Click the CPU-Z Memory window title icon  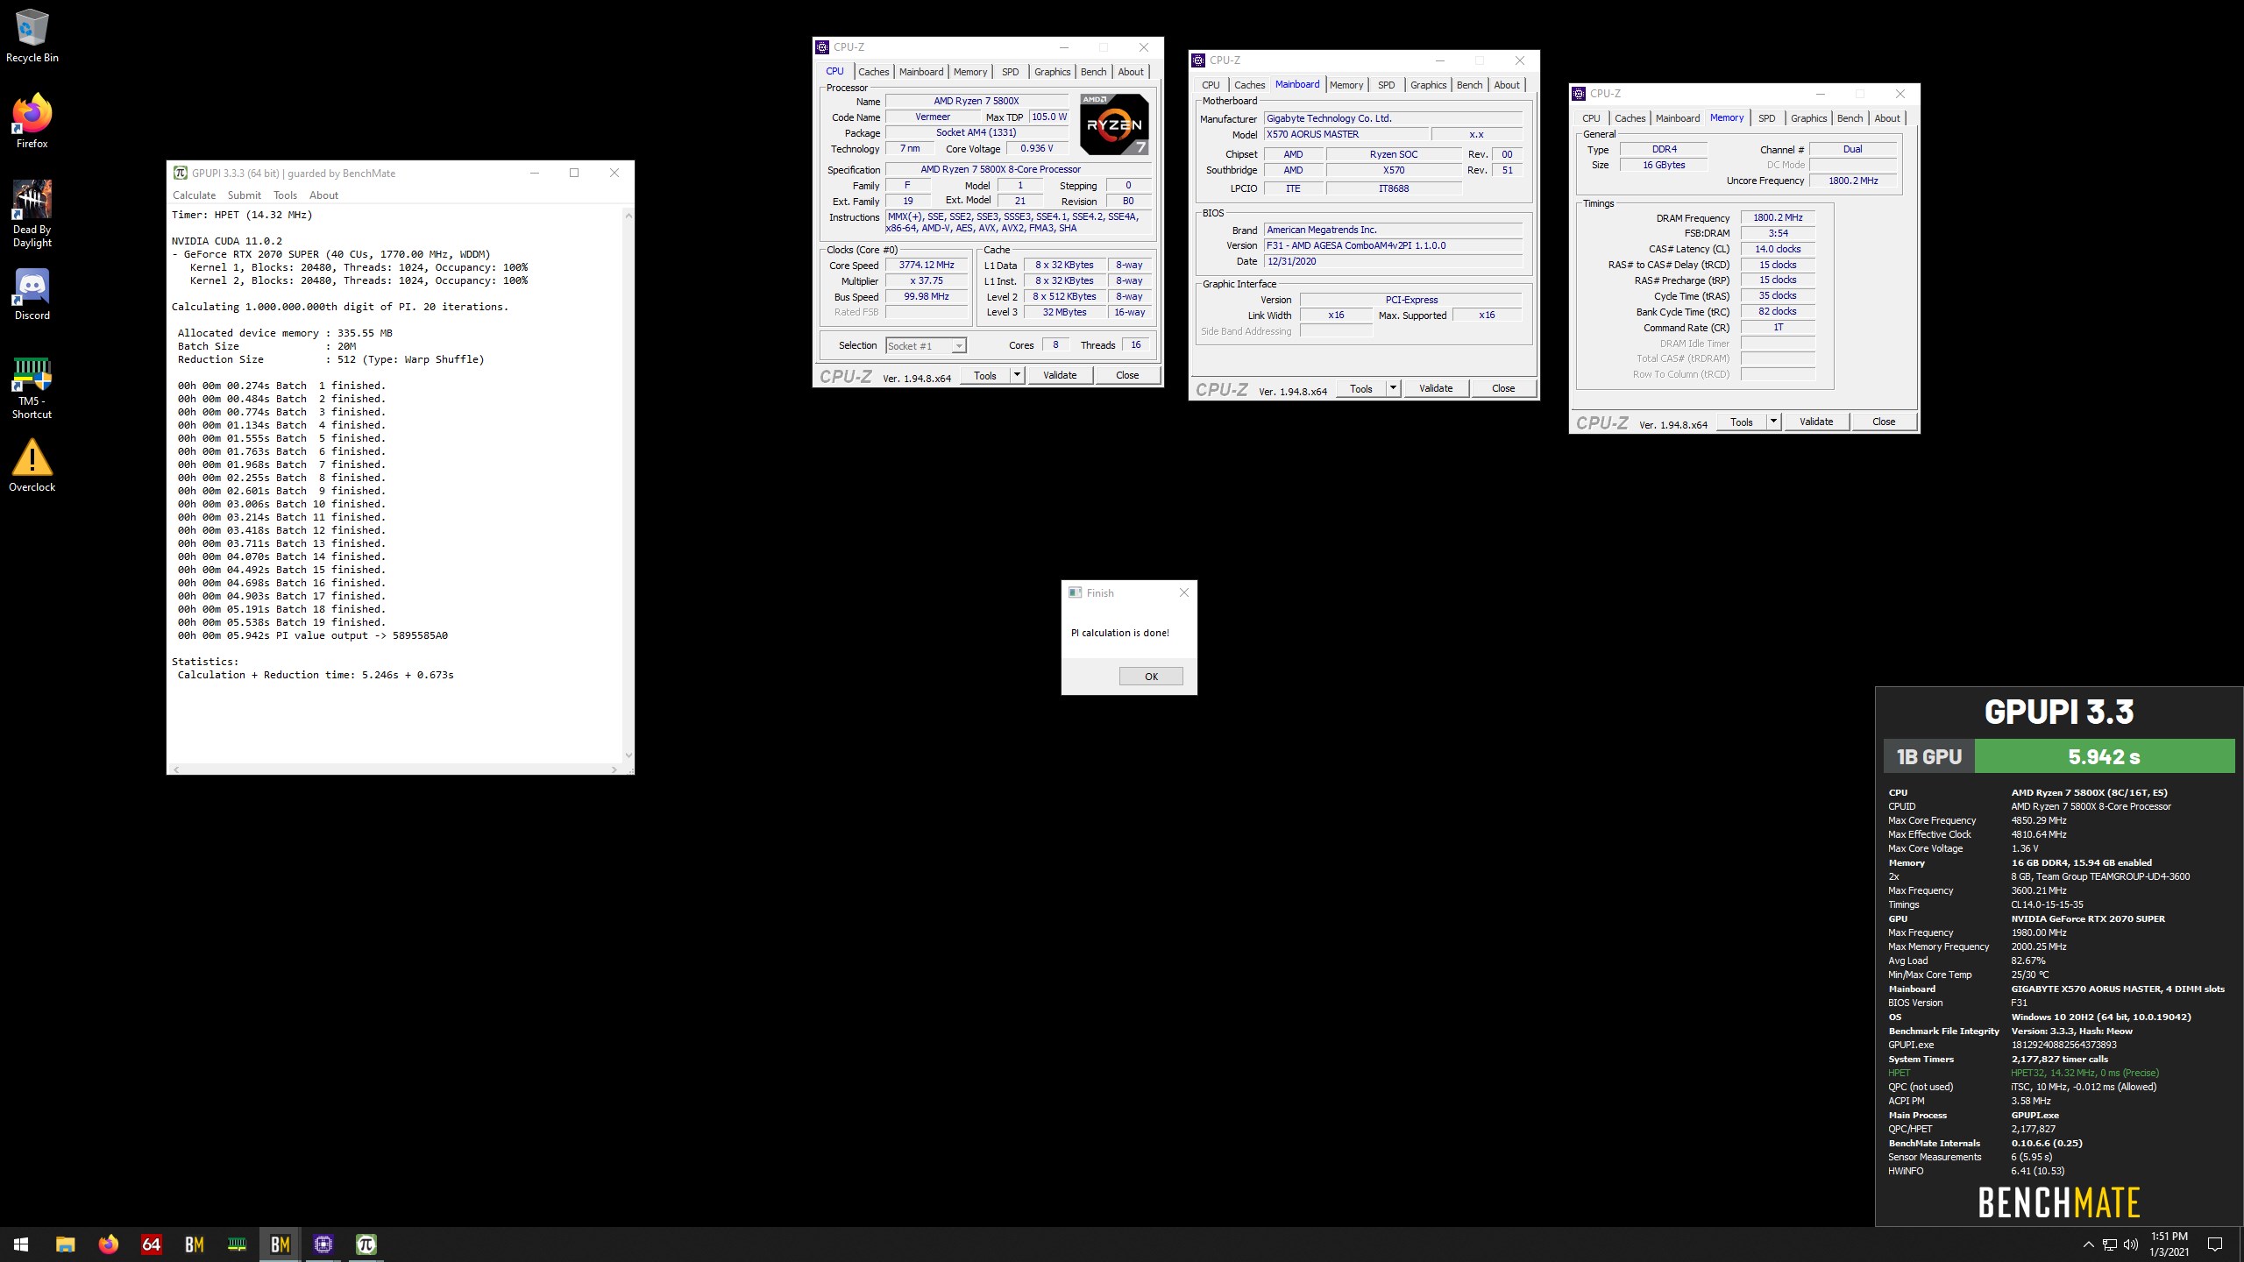[1579, 94]
